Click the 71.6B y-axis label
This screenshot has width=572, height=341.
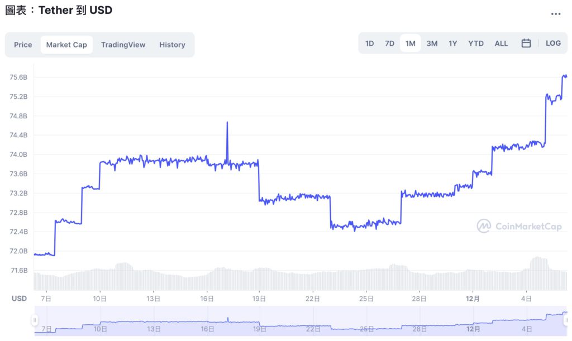click(x=19, y=270)
